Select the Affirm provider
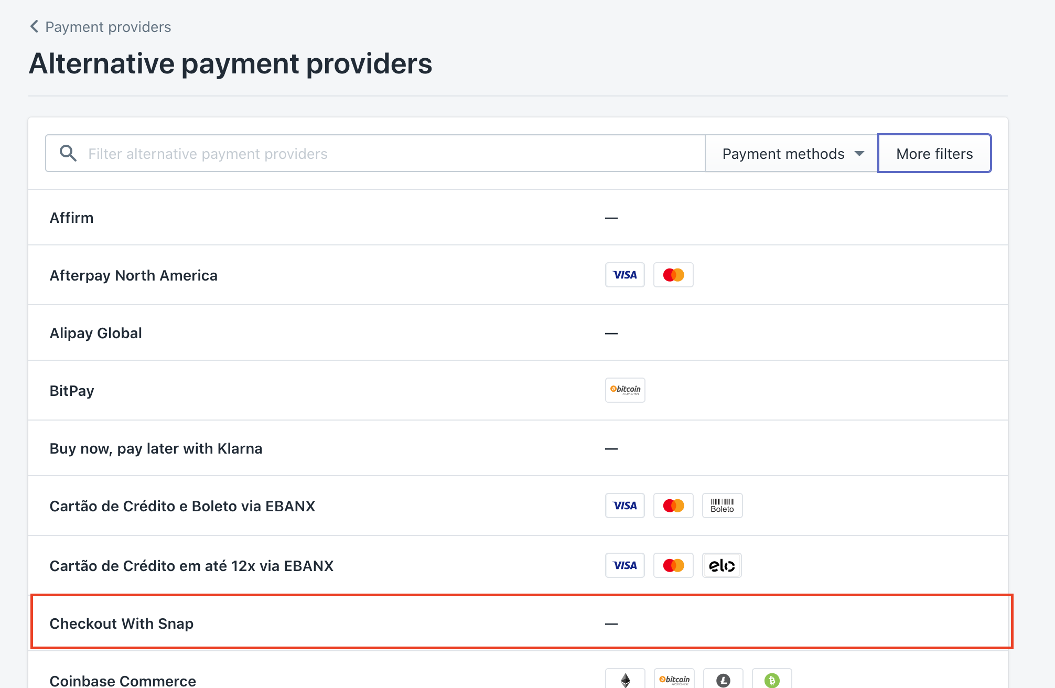Viewport: 1055px width, 688px height. point(518,217)
